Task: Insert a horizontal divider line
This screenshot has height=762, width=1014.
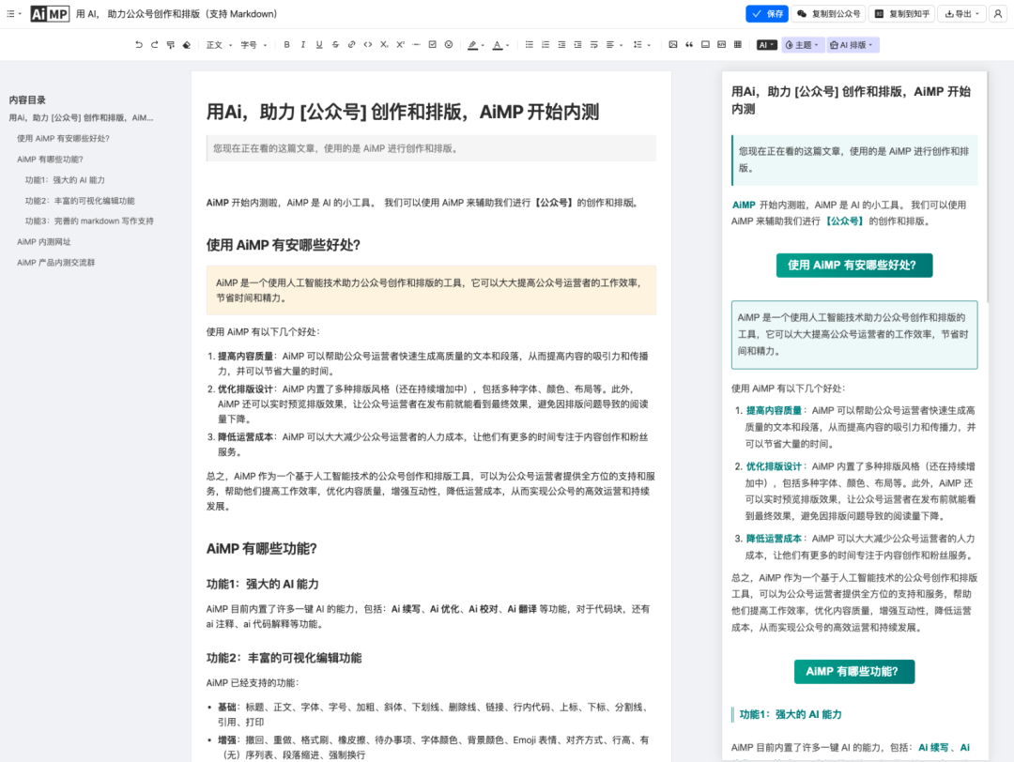Action: (417, 45)
